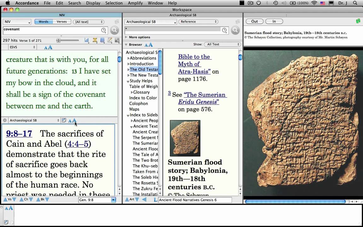Open search history clock in Archaeological SB field
This screenshot has width=363, height=227.
click(x=224, y=30)
